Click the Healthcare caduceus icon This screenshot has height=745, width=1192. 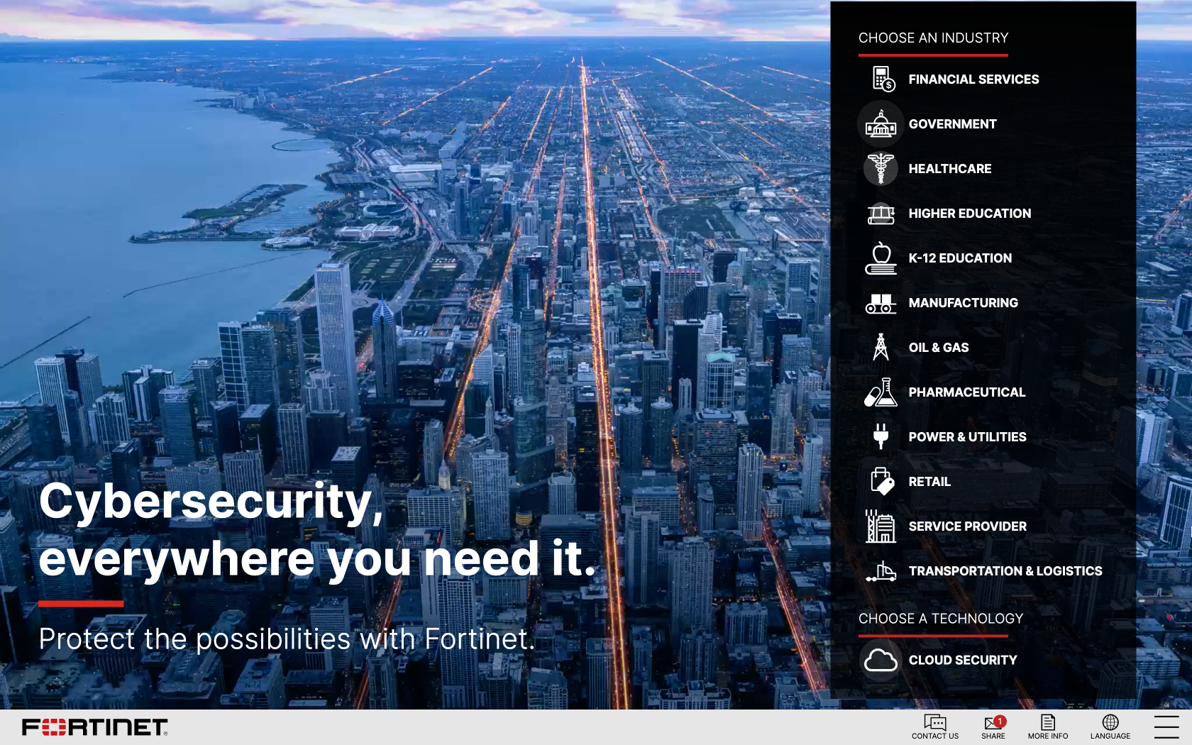[x=881, y=168]
